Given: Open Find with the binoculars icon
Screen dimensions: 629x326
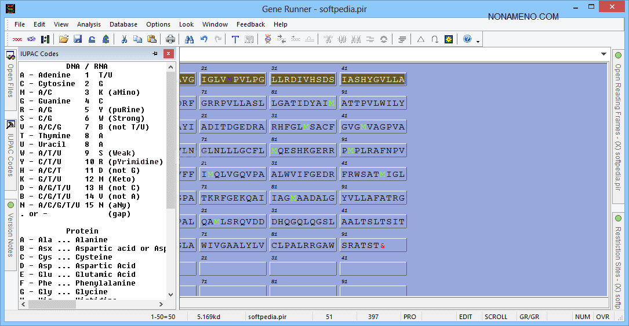Looking at the screenshot, I should [x=189, y=39].
